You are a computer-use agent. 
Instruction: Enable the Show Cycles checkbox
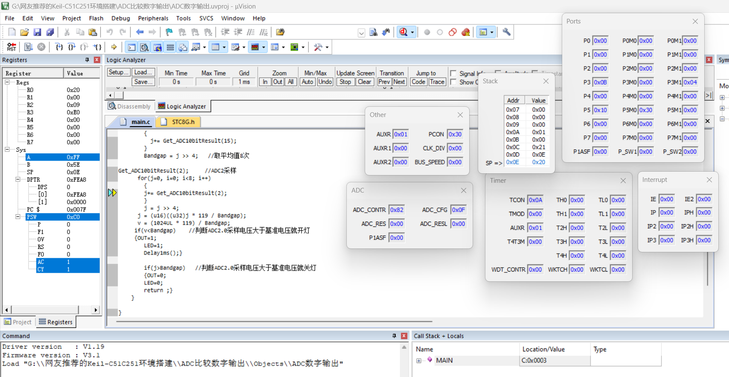453,82
